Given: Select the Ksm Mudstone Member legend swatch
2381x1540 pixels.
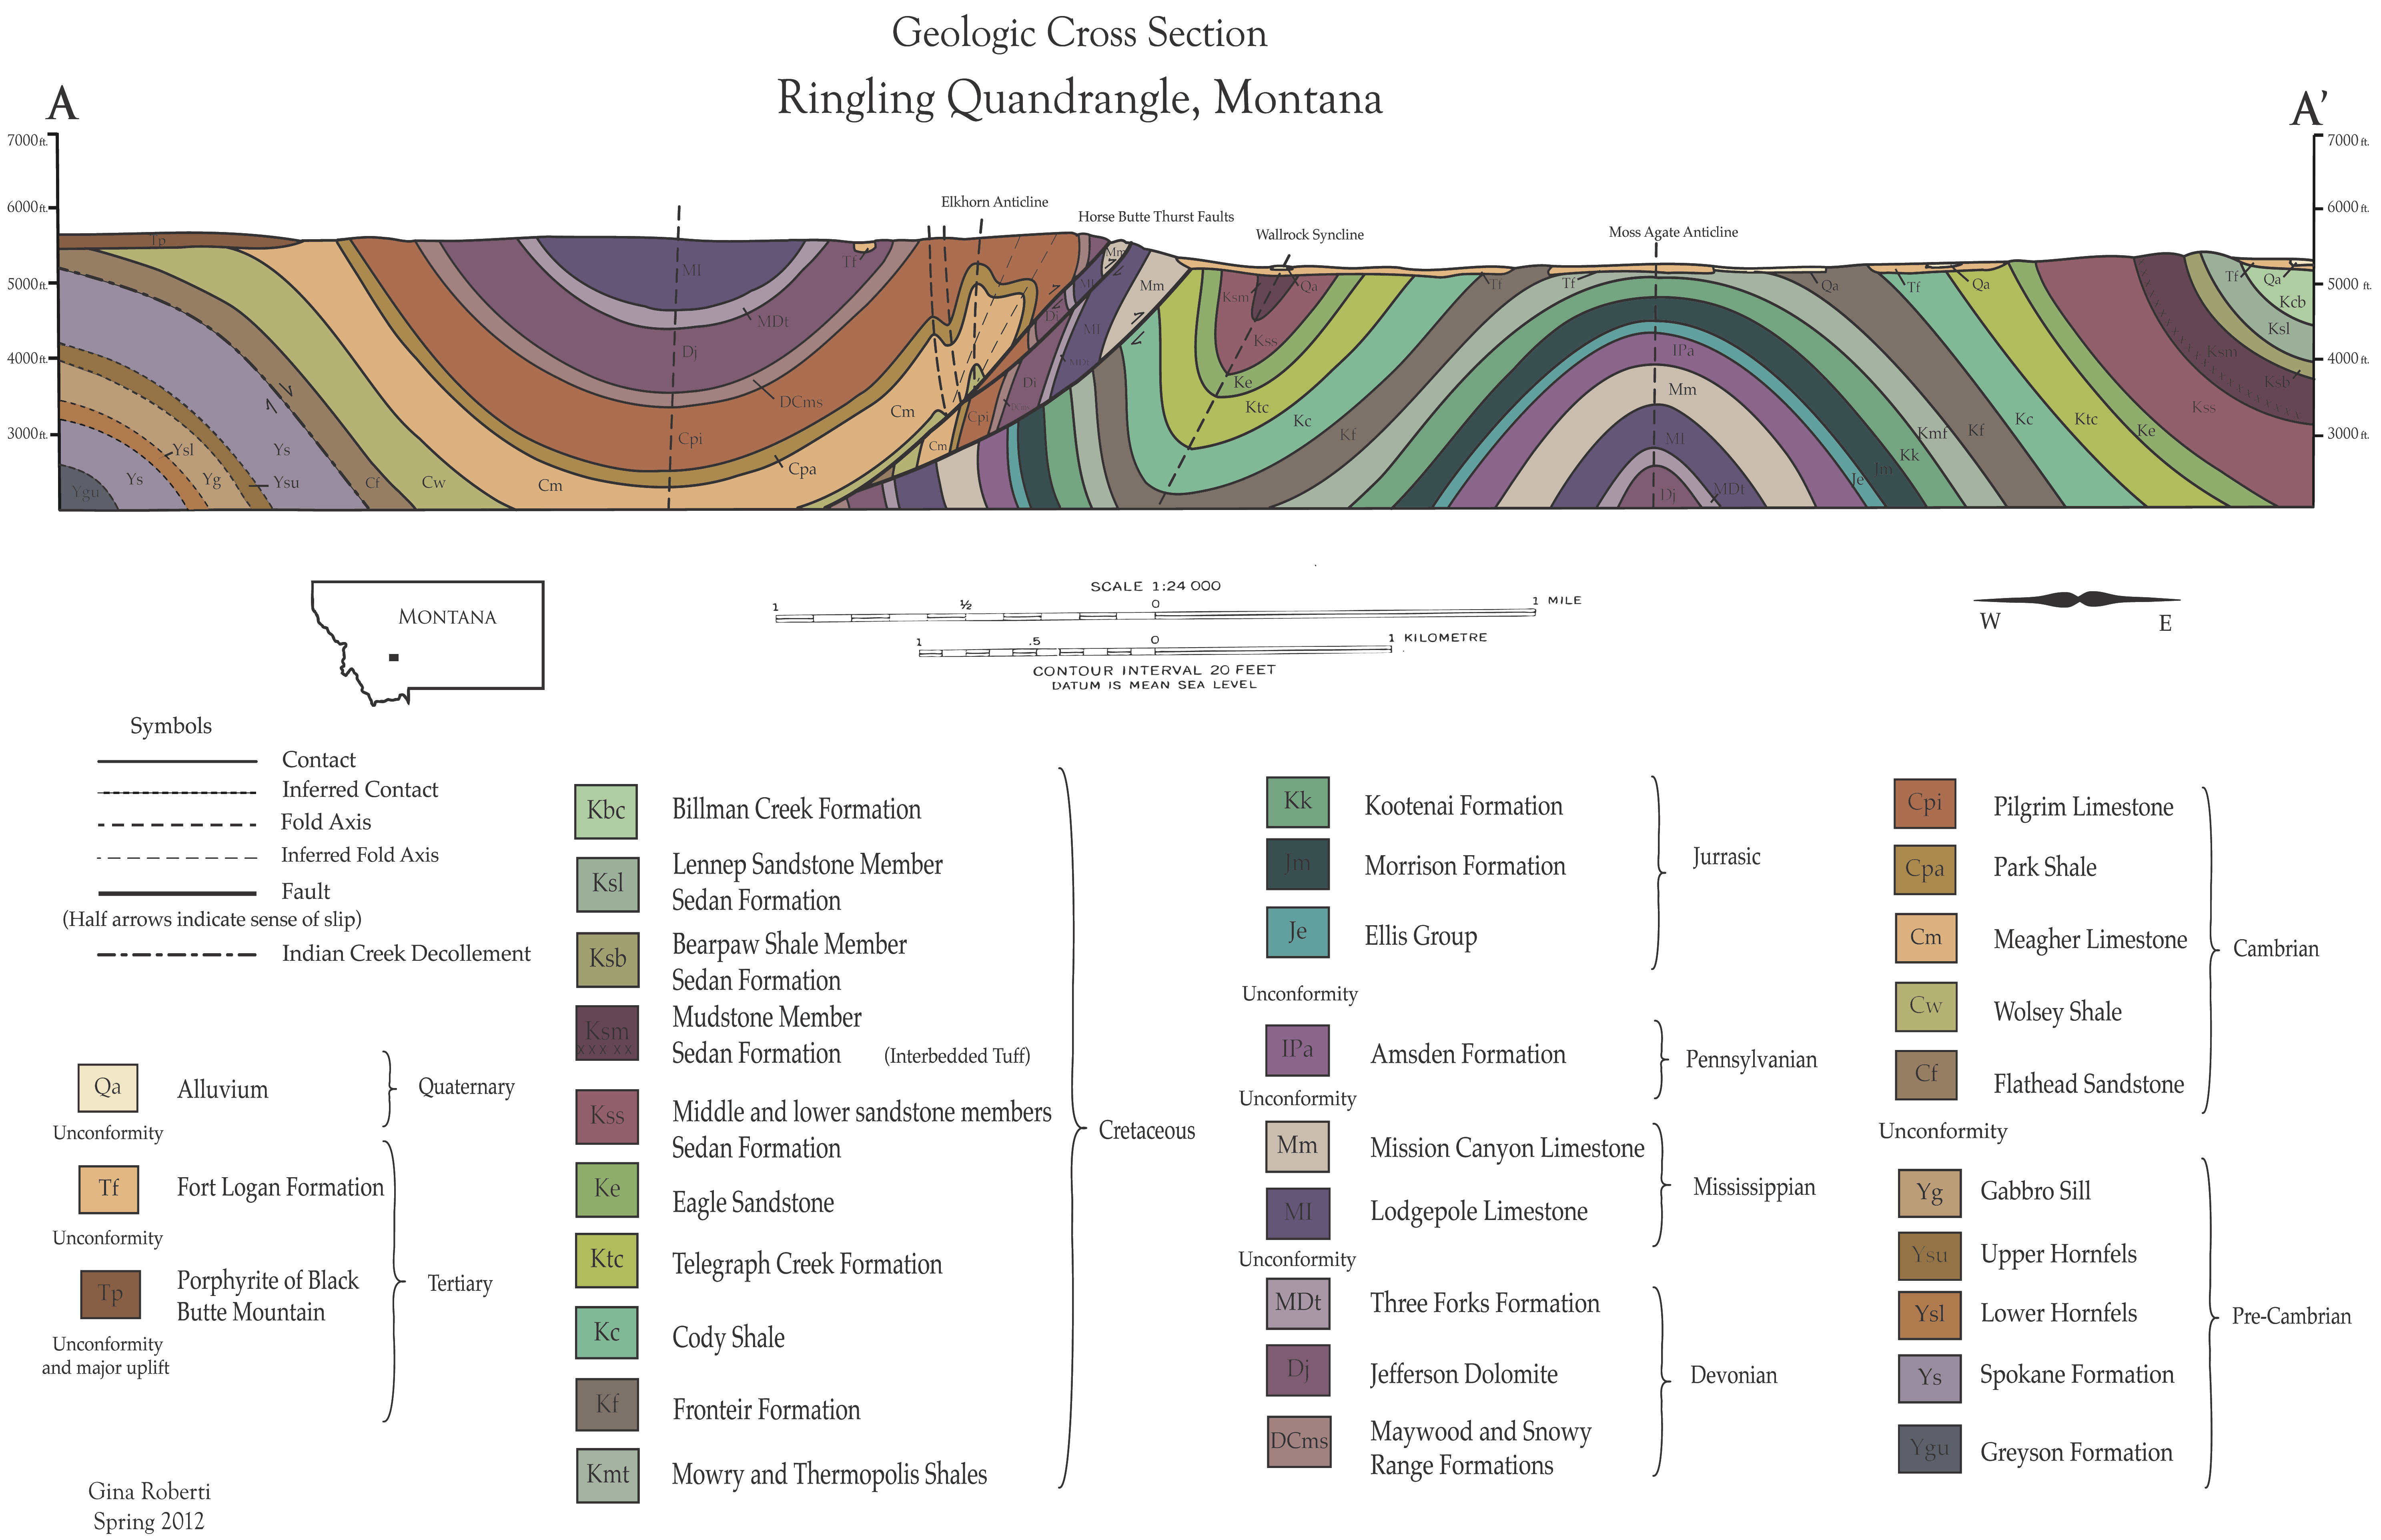Looking at the screenshot, I should coord(607,1033).
